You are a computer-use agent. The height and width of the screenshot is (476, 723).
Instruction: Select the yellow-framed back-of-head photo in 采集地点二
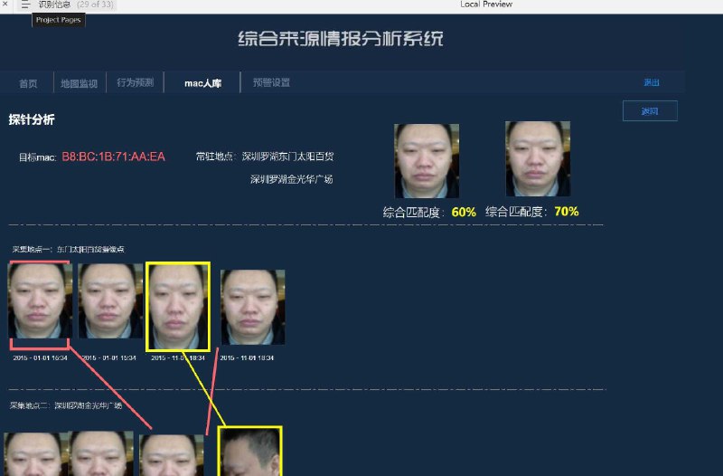click(x=249, y=452)
